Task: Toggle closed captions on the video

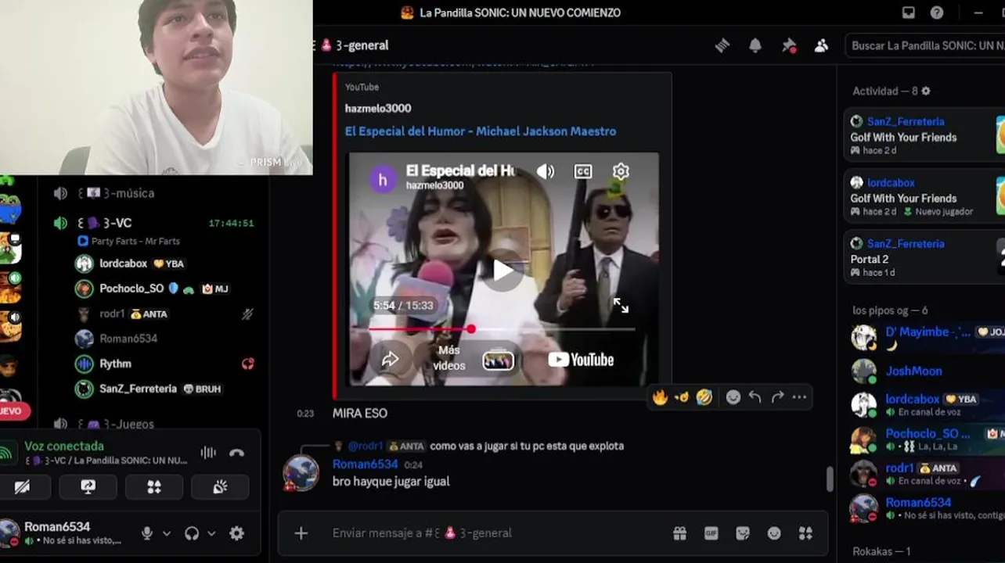Action: pyautogui.click(x=583, y=171)
